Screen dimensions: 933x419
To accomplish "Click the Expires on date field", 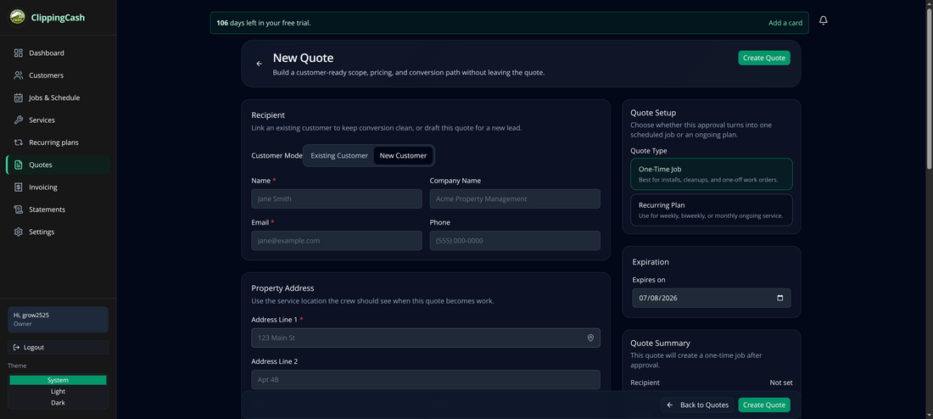I will click(x=711, y=299).
